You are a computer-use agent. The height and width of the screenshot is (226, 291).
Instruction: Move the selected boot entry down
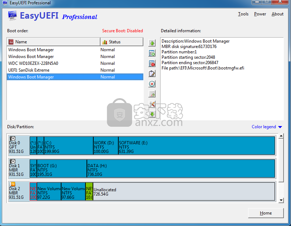click(x=152, y=114)
